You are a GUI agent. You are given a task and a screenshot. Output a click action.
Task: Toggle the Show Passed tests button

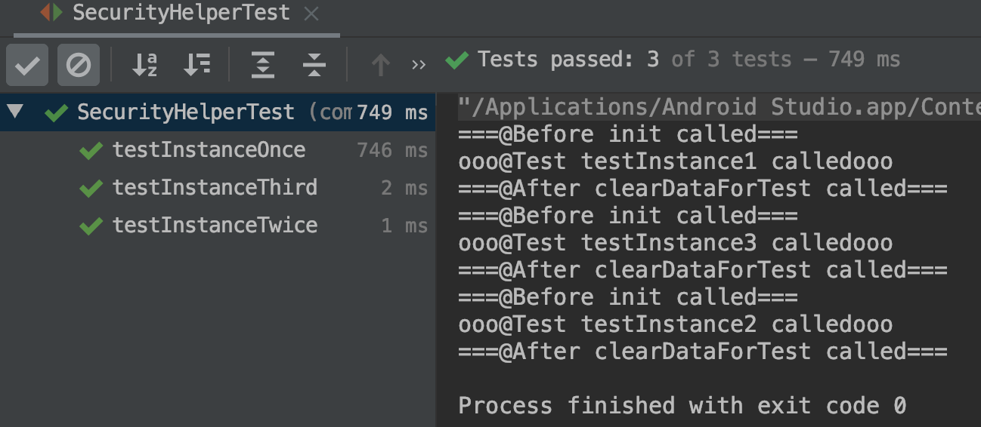click(x=27, y=66)
